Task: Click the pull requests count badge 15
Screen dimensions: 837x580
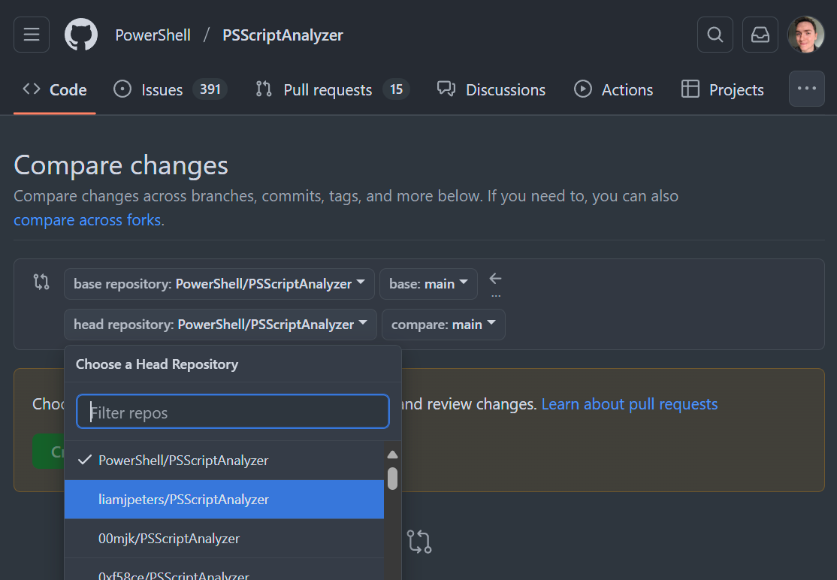Action: point(396,89)
